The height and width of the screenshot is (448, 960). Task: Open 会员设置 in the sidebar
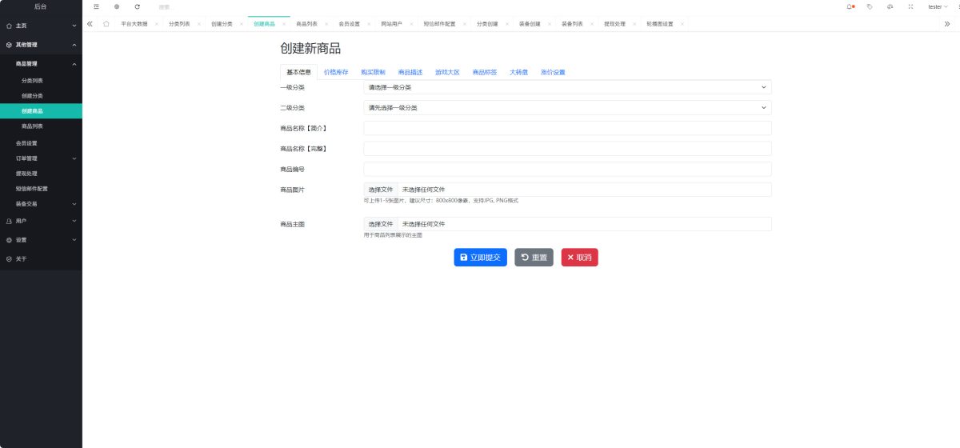(x=41, y=143)
